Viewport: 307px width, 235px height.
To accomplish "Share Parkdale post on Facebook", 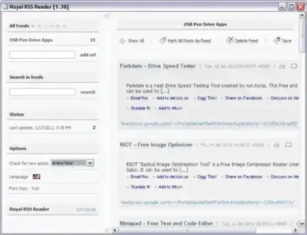I will pos(244,98).
